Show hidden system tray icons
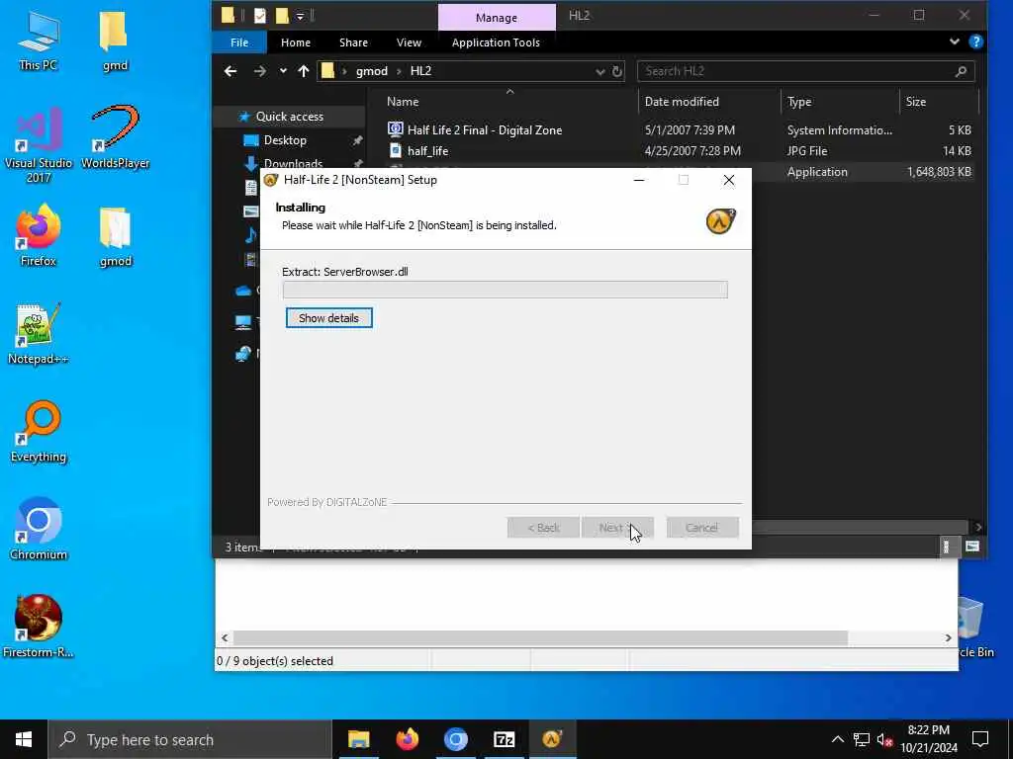 point(837,739)
